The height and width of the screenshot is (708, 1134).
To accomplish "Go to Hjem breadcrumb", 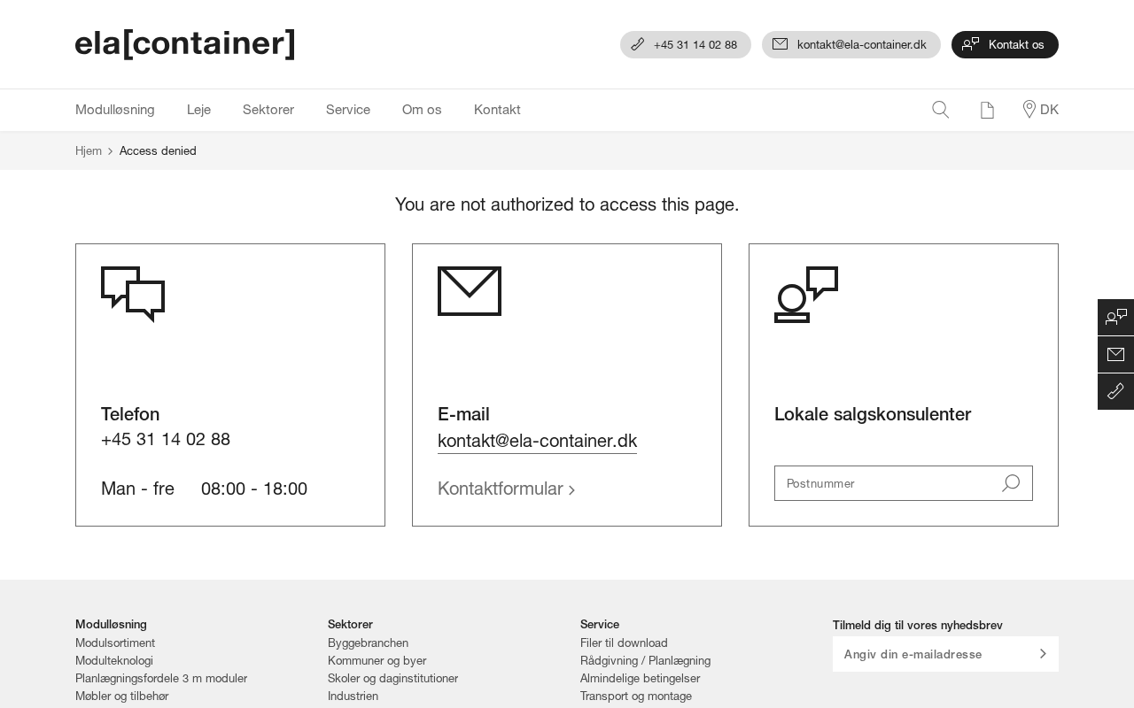I will coord(89,150).
